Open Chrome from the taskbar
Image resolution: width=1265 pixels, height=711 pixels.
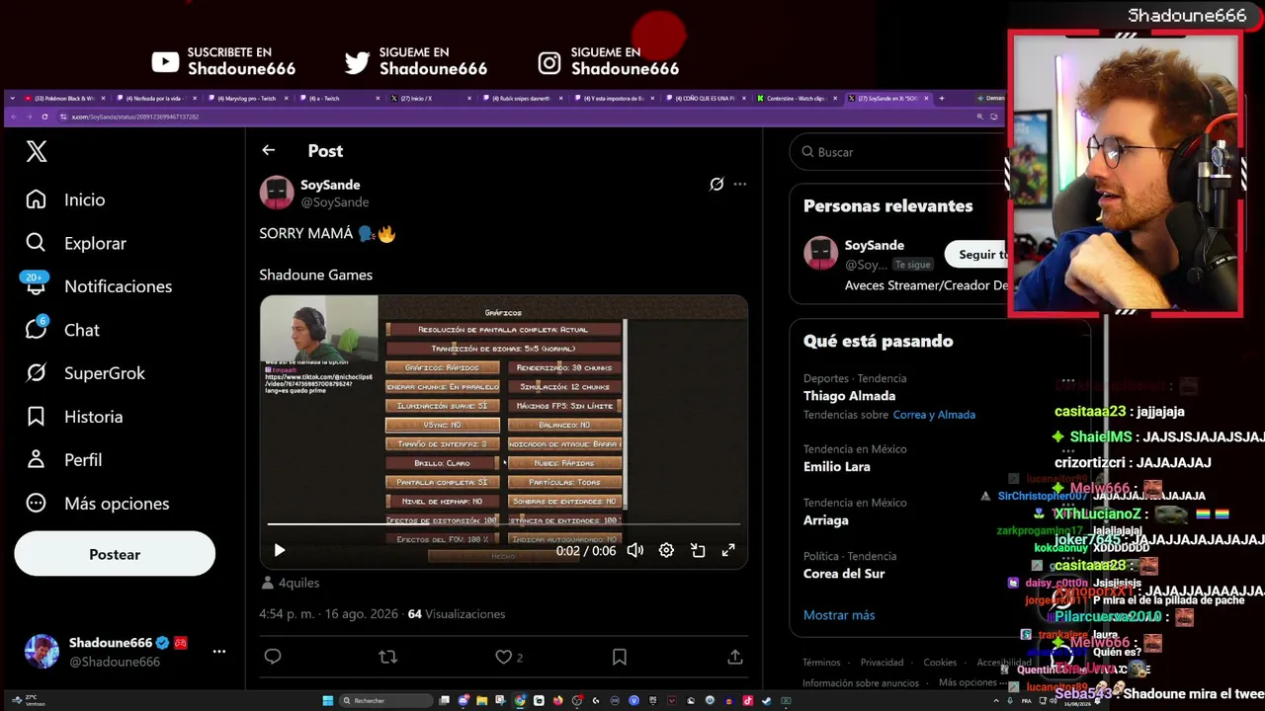(x=520, y=701)
